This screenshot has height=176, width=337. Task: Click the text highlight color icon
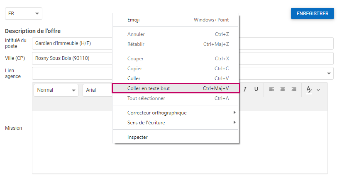coord(309,89)
